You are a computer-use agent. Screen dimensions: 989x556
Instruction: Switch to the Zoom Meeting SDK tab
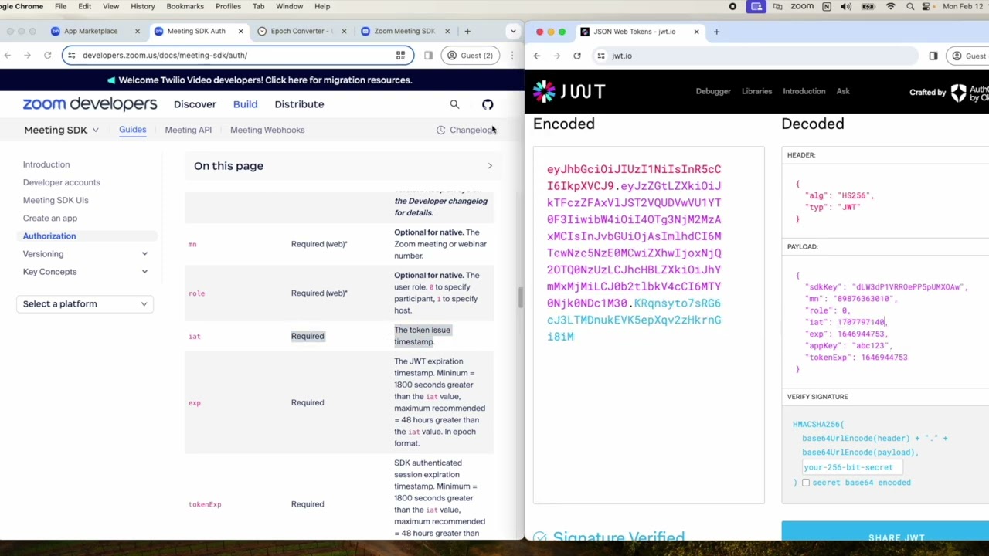(404, 31)
